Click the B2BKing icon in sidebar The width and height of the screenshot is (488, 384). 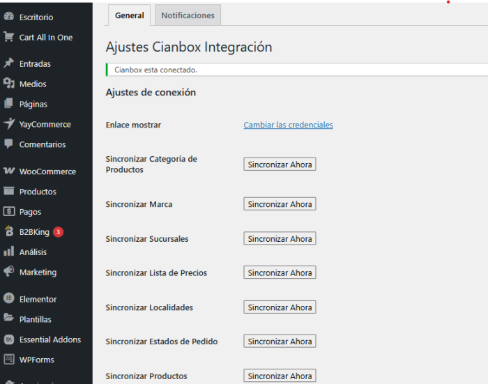click(x=8, y=231)
